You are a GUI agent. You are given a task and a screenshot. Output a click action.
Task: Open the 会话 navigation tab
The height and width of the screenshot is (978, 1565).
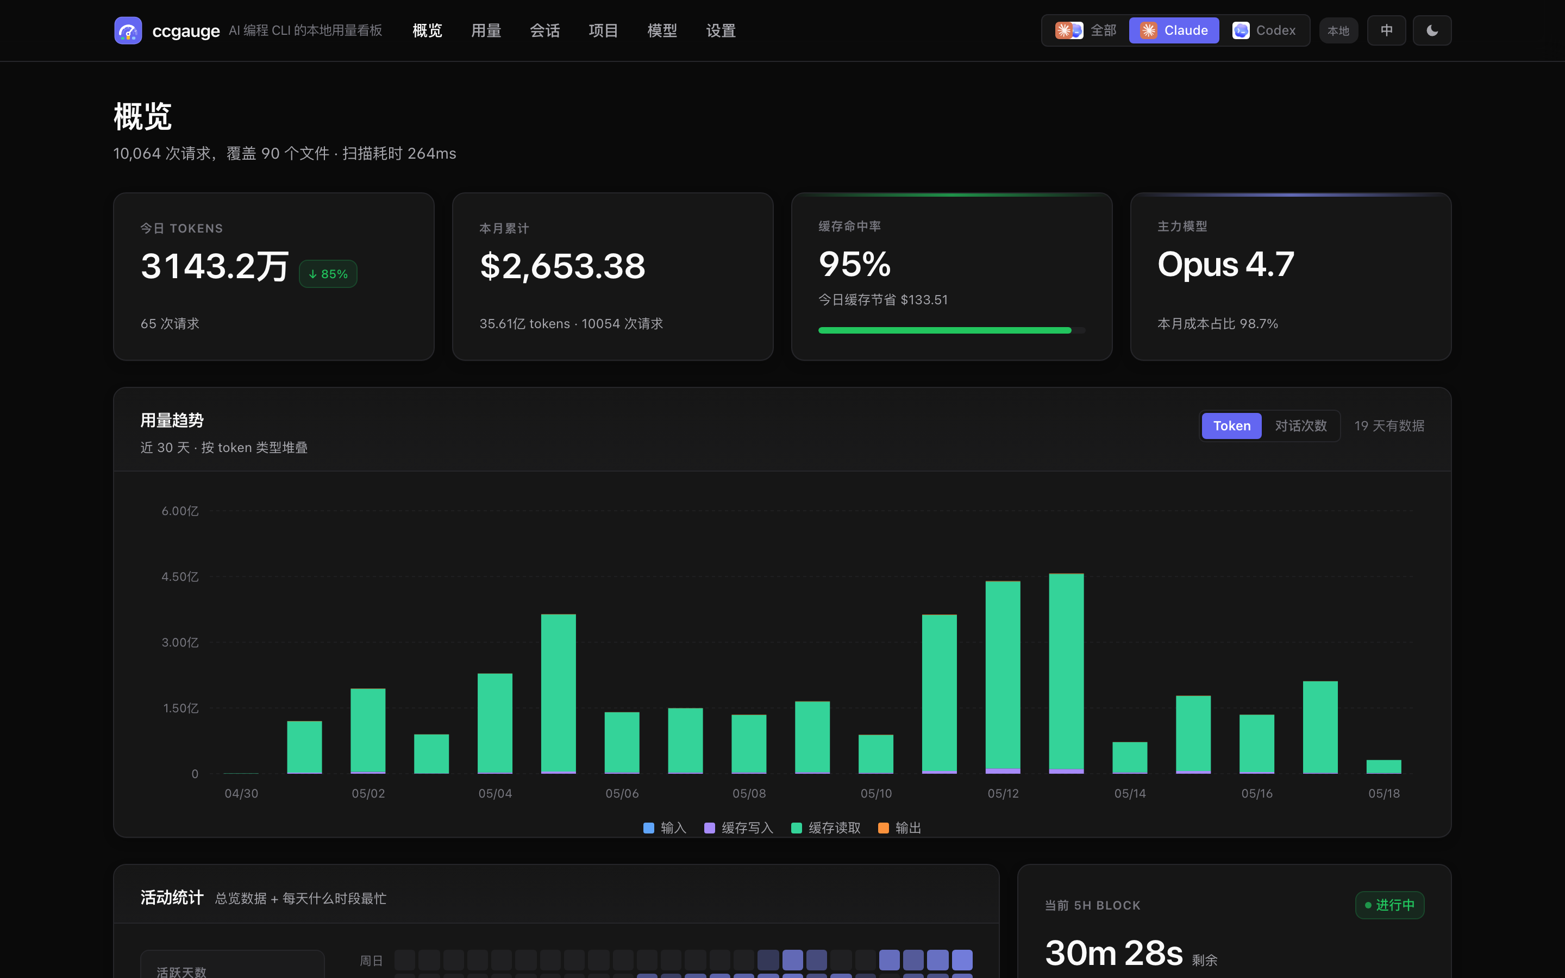[x=544, y=30]
